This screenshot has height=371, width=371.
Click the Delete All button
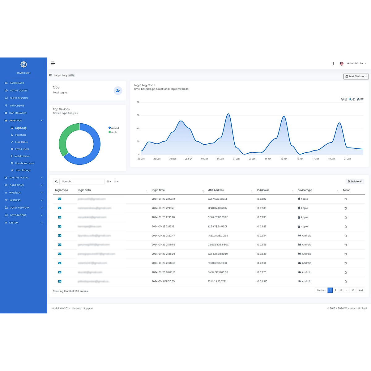[x=355, y=181]
